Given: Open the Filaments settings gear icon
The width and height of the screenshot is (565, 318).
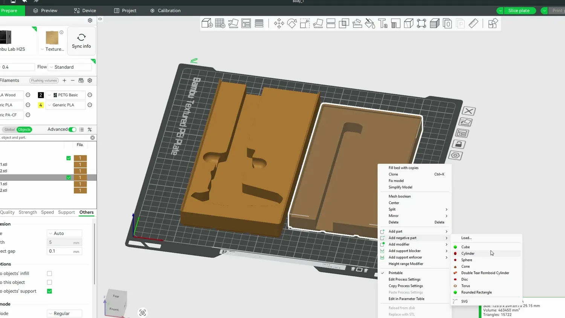Looking at the screenshot, I should [90, 80].
